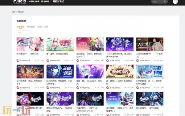Click author avatar under 决战前夜 card

point(48,88)
